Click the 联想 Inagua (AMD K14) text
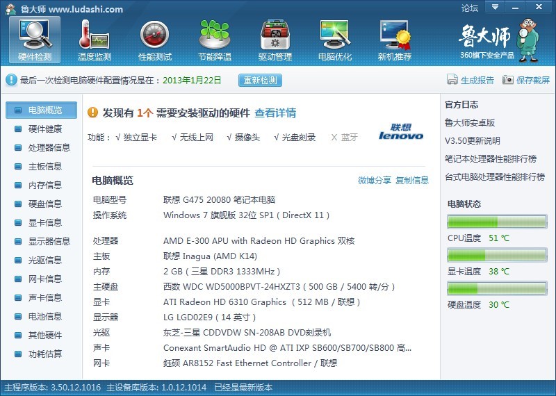The image size is (556, 396). (x=210, y=256)
